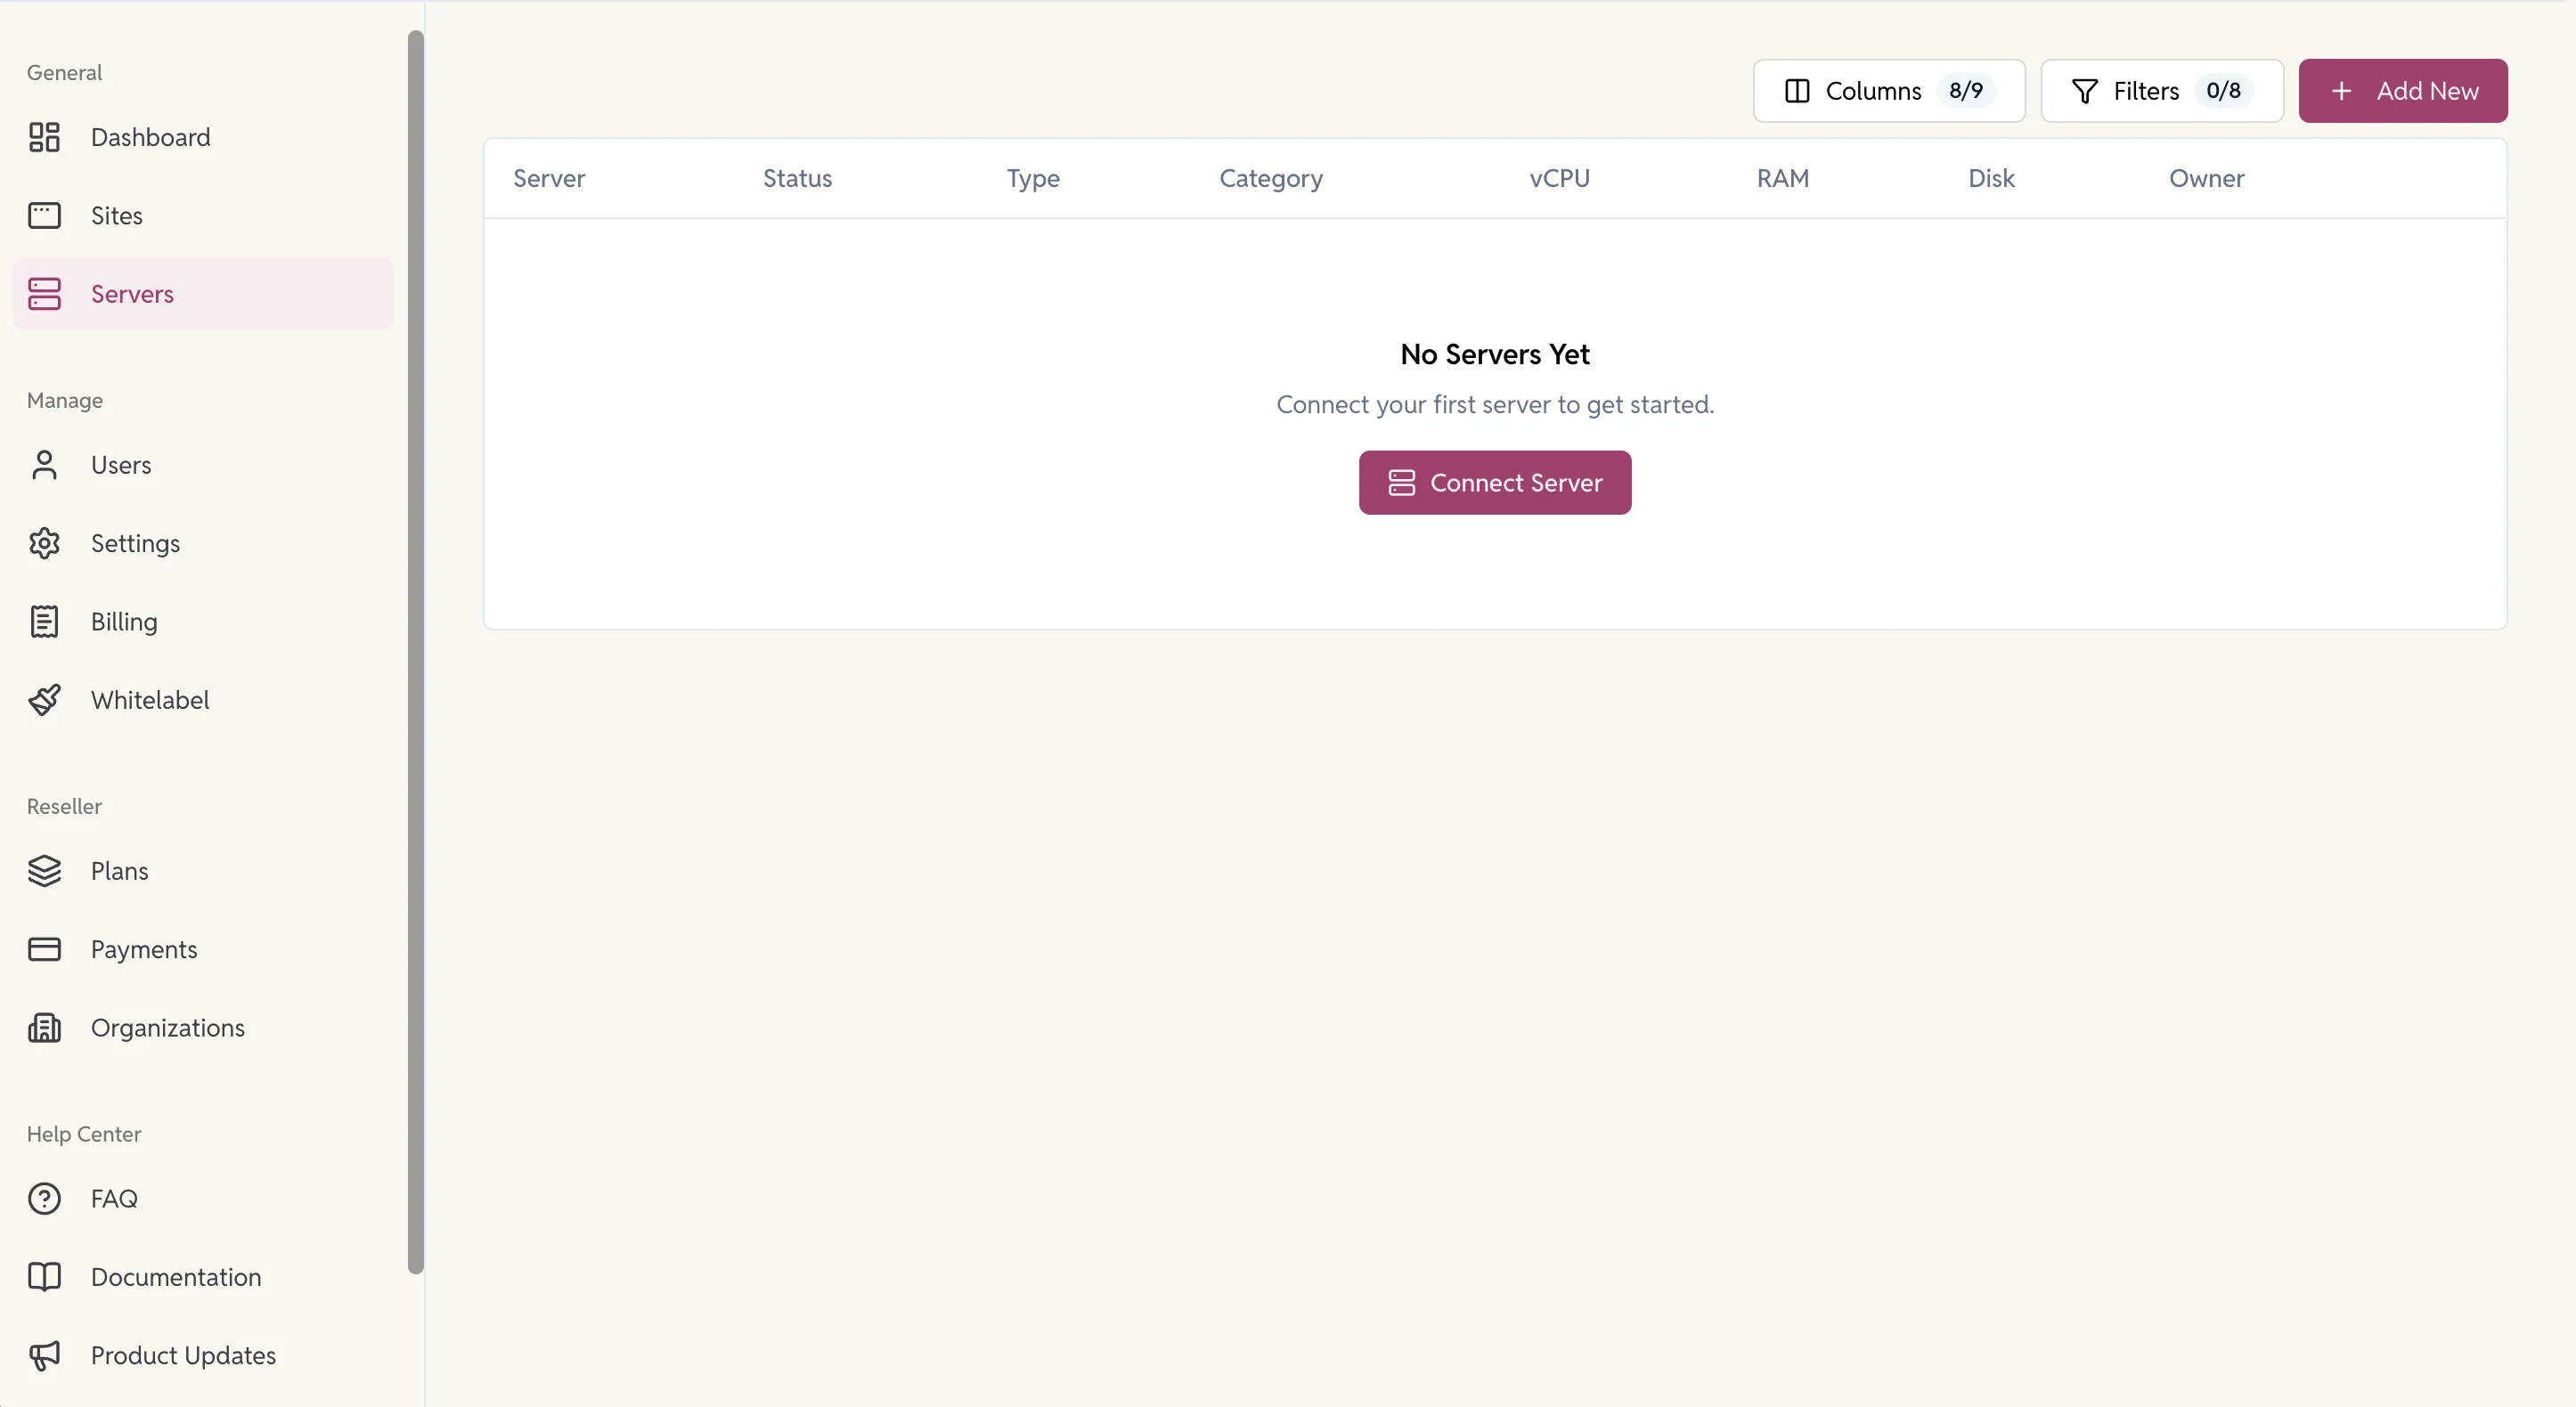The width and height of the screenshot is (2576, 1407).
Task: Open Product Updates link
Action: pyautogui.click(x=203, y=1355)
